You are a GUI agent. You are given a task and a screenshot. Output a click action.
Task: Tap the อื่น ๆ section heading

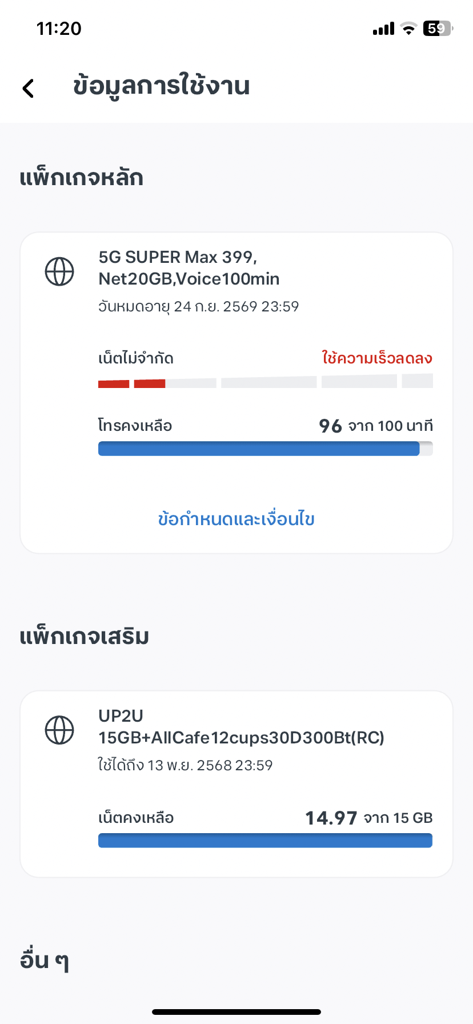[x=45, y=960]
